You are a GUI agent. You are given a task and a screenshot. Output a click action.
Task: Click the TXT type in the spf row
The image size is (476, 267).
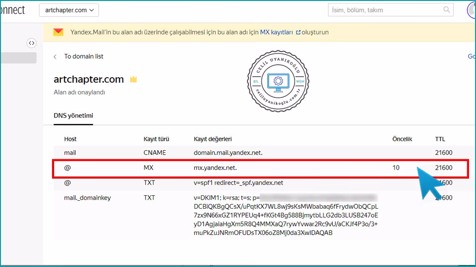[x=149, y=182]
